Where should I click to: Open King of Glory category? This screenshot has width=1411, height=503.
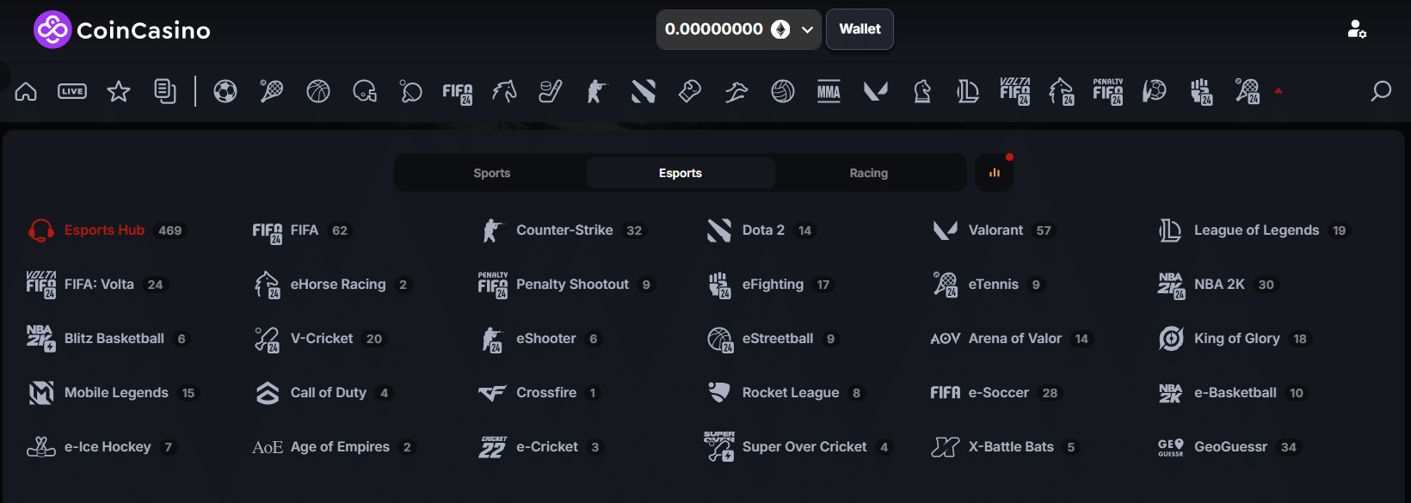pos(1235,339)
